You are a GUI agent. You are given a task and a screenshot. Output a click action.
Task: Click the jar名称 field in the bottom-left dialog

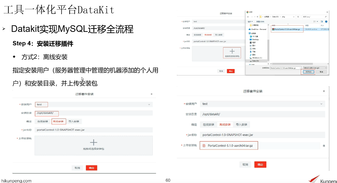click(94, 130)
